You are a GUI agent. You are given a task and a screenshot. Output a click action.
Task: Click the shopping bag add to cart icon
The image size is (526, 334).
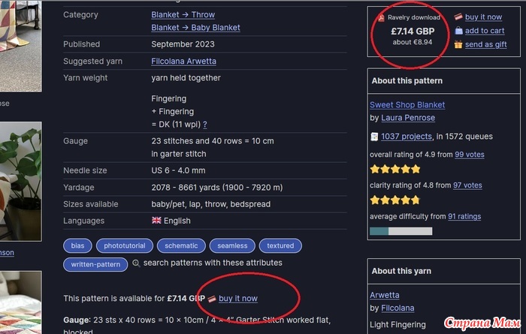(x=458, y=31)
